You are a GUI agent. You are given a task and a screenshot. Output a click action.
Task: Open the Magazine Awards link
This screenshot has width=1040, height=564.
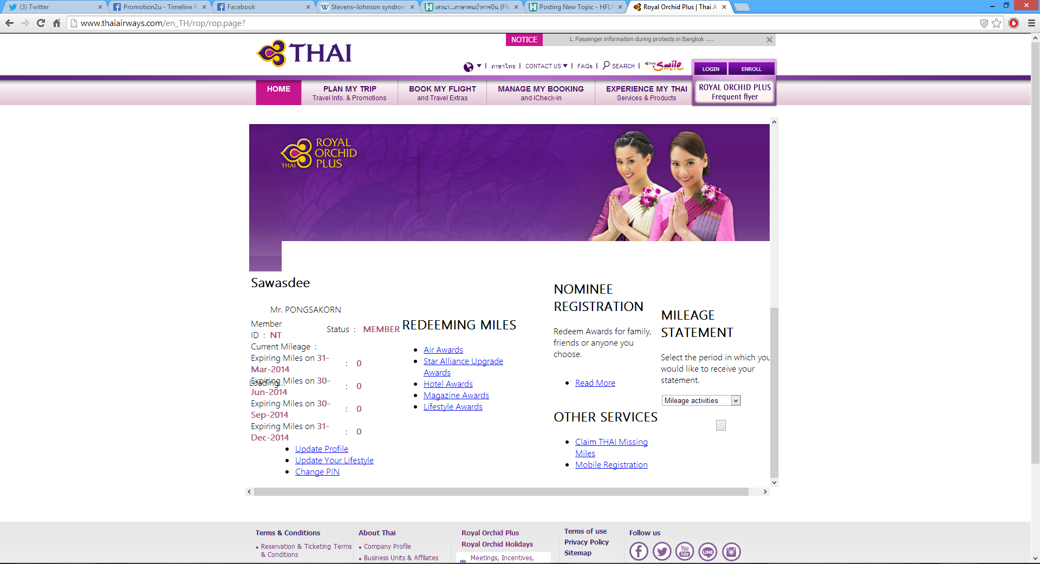coord(456,396)
